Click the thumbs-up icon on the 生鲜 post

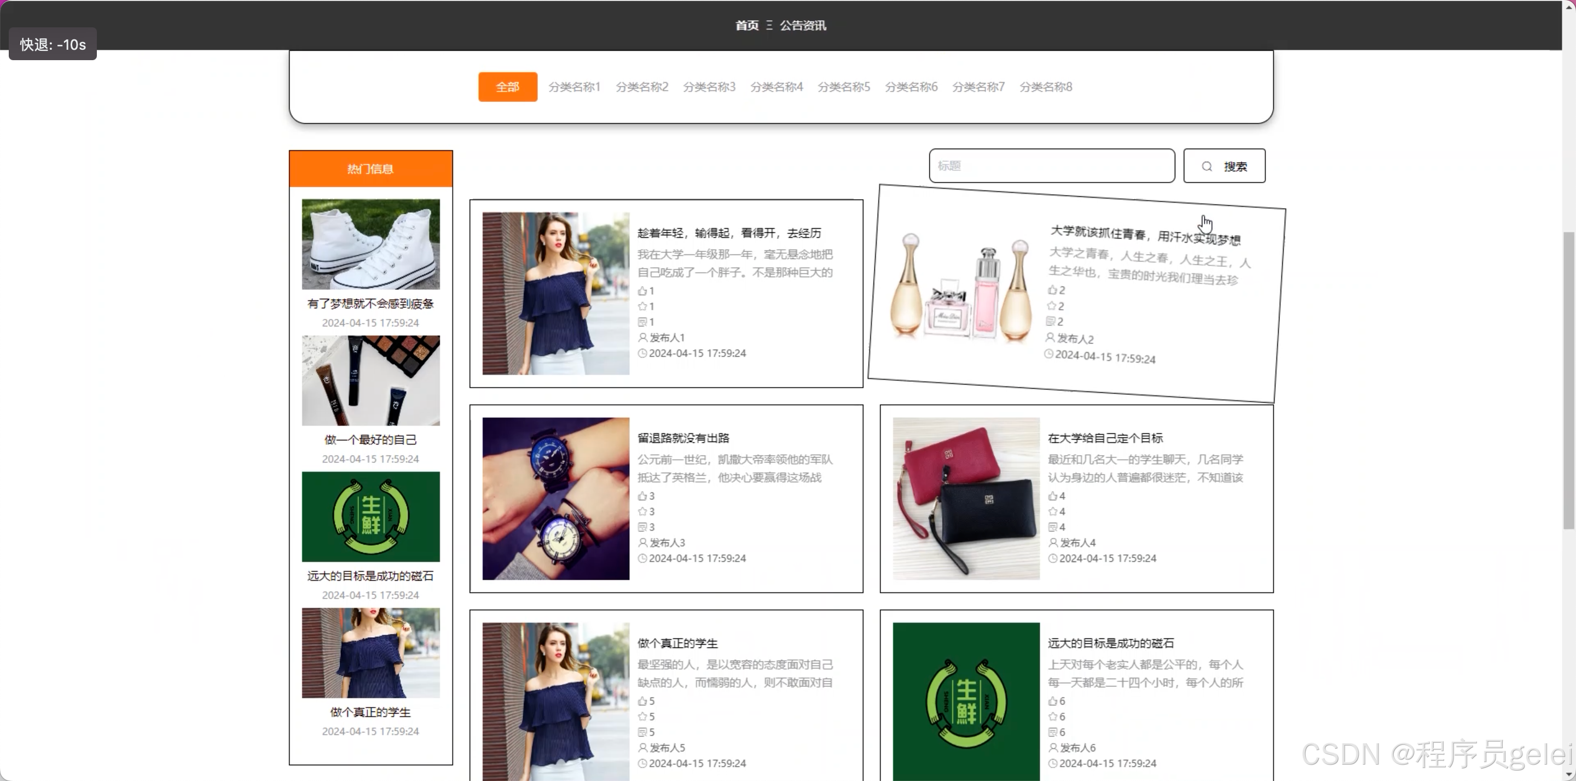(x=1052, y=702)
